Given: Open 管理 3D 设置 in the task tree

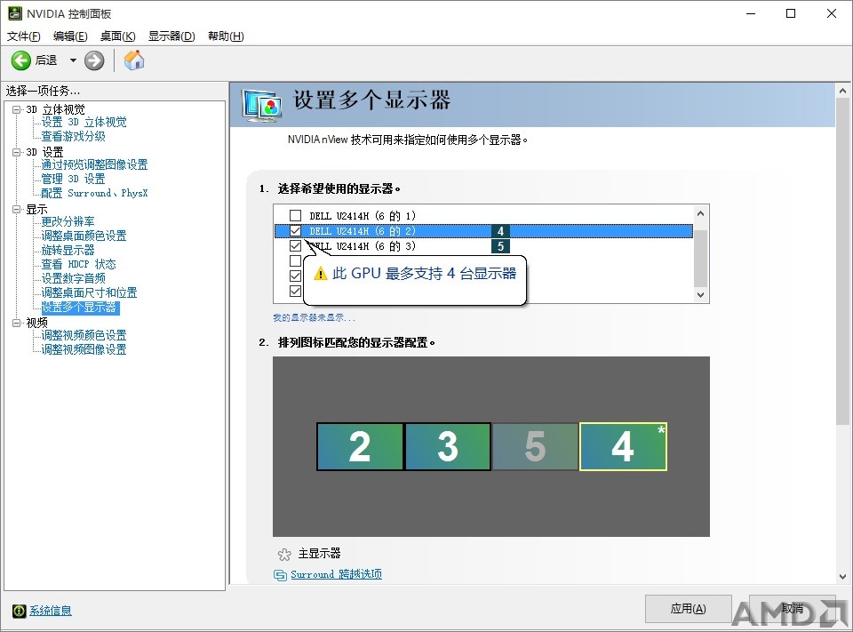Looking at the screenshot, I should tap(74, 179).
